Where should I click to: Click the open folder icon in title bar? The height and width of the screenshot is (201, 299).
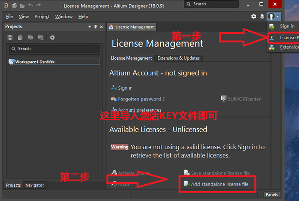coord(22,6)
